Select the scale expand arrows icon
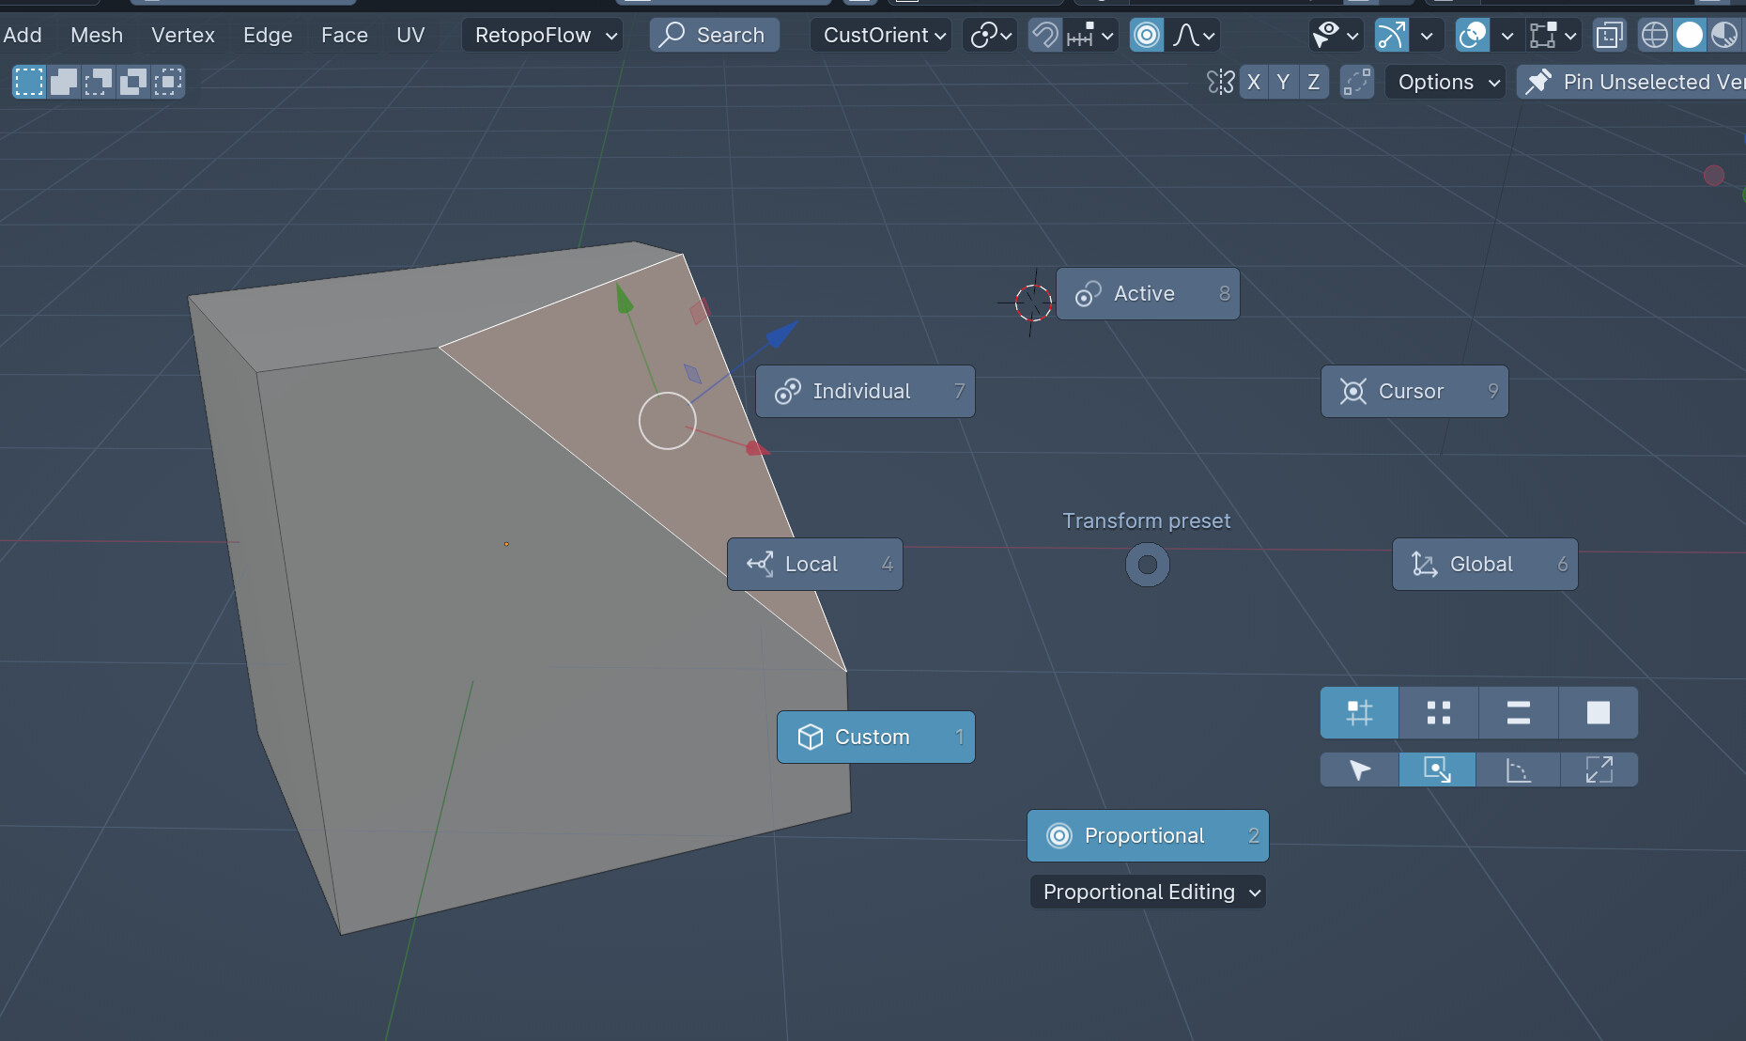The image size is (1746, 1041). click(x=1599, y=769)
